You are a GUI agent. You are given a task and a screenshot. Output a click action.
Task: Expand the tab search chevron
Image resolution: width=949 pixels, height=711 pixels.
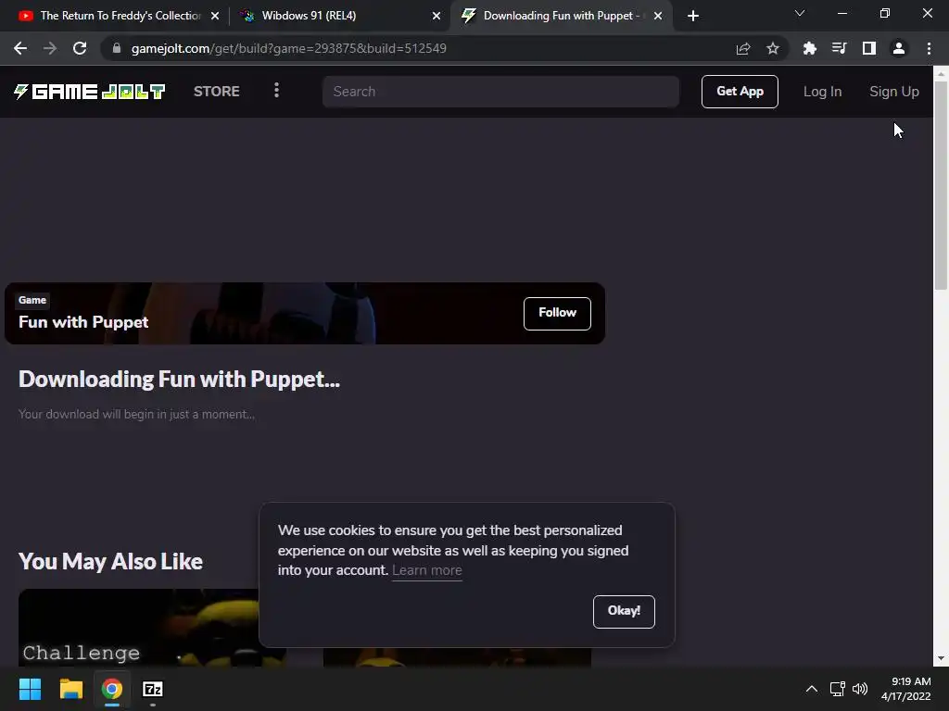800,13
